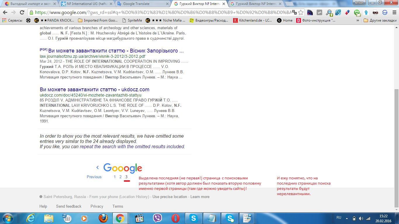Click the Anton profile button in title bar
The image size is (399, 224).
point(359,3)
